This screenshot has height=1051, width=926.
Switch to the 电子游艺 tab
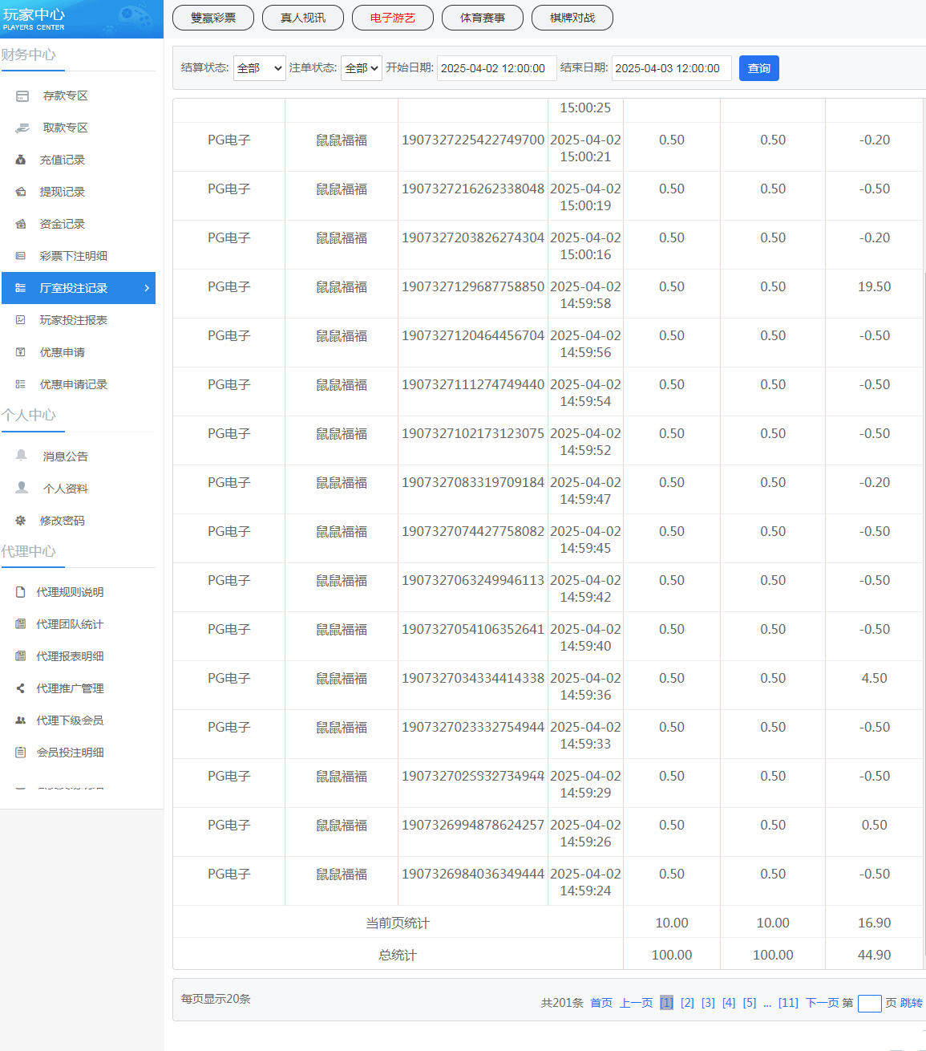(393, 18)
